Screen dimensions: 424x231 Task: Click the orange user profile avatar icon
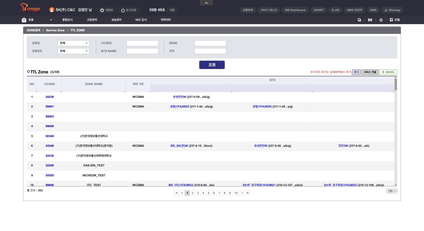(x=51, y=10)
